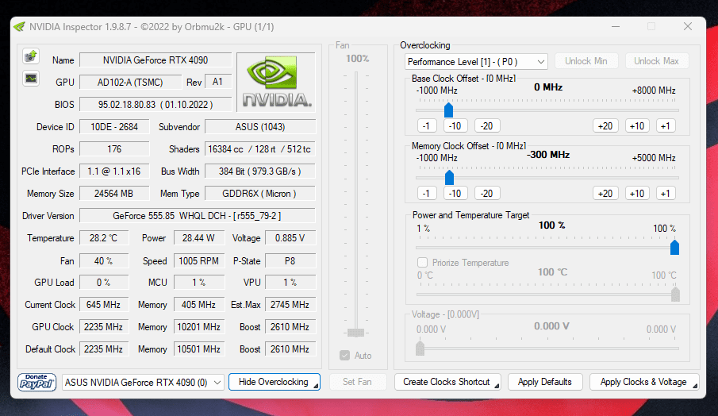Click Memory Clock Offset +1 button

point(666,194)
